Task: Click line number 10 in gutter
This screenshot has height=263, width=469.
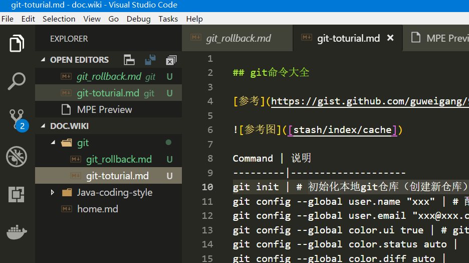Action: pyautogui.click(x=207, y=187)
